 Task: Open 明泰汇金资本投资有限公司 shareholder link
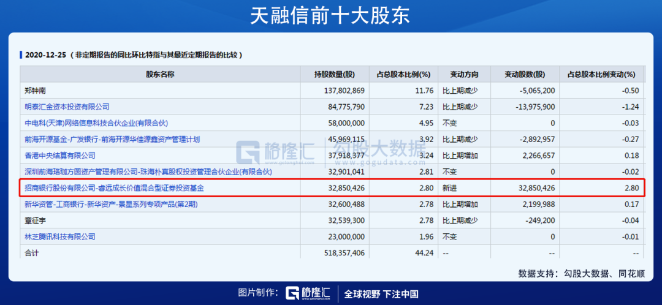click(x=67, y=107)
